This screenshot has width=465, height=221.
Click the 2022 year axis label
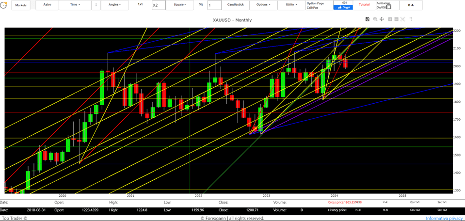(198, 196)
